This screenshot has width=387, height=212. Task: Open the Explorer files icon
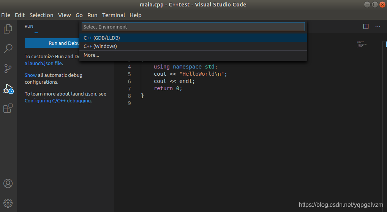point(8,29)
